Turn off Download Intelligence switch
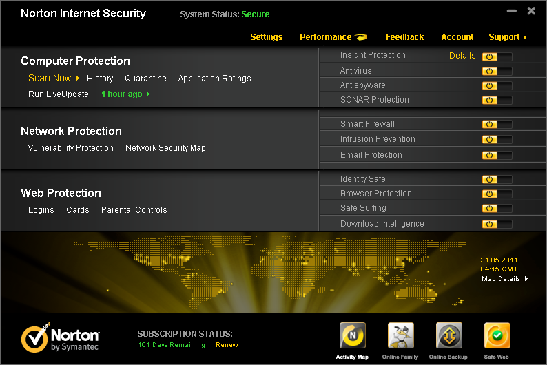Image resolution: width=547 pixels, height=365 pixels. (x=497, y=224)
